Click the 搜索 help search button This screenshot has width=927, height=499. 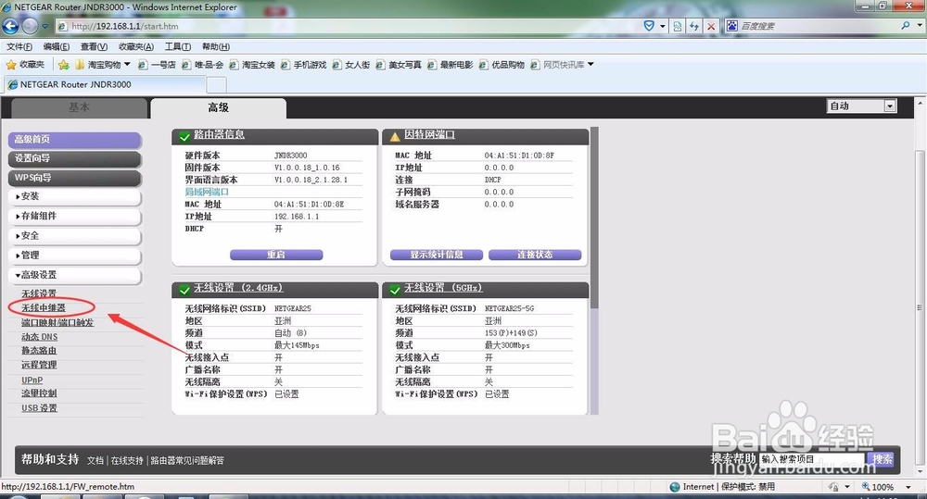[883, 459]
